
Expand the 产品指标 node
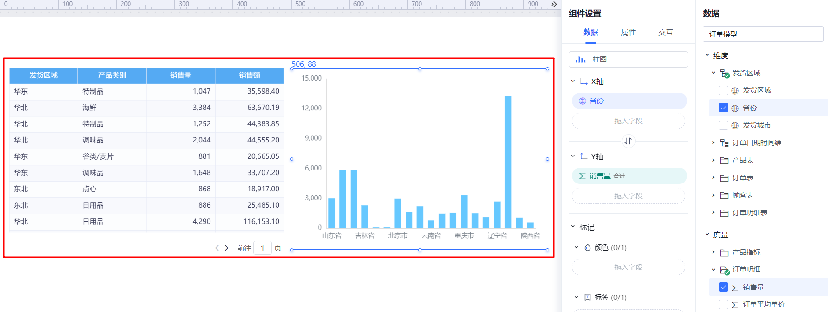[x=713, y=252]
